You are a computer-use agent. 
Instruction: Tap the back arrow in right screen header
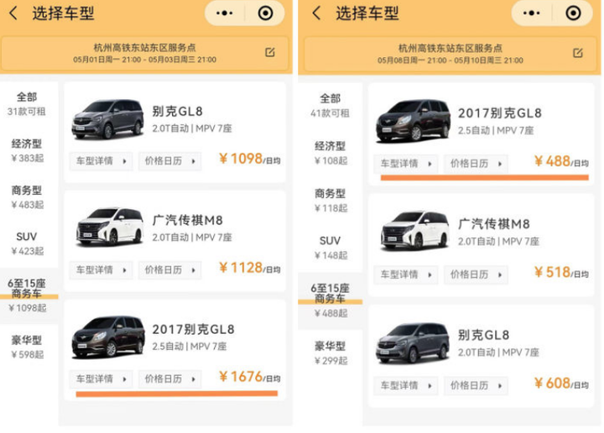pos(316,13)
